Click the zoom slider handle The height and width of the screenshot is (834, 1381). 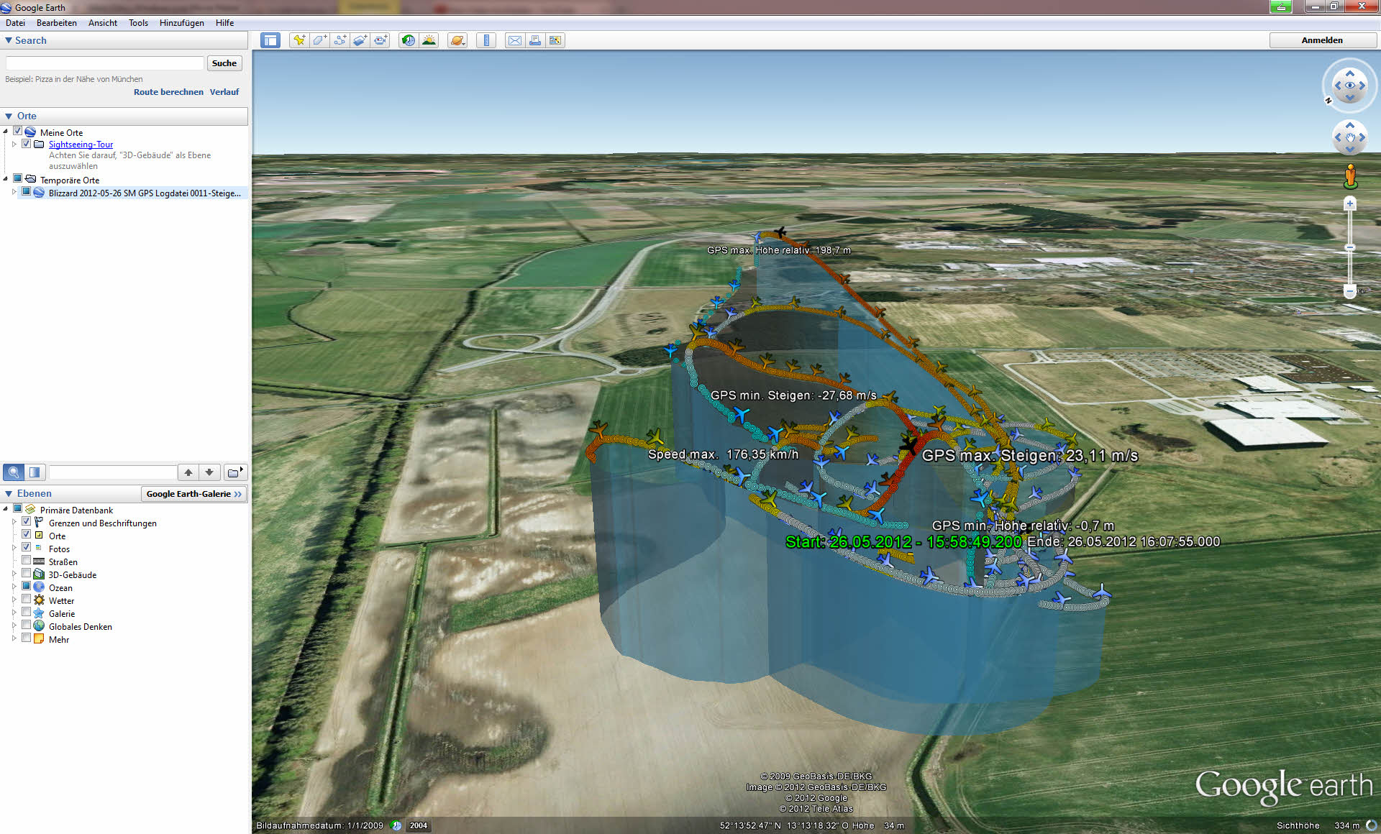click(x=1350, y=247)
